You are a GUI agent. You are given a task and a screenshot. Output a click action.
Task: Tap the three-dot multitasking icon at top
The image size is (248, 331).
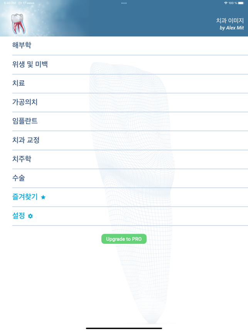tap(124, 3)
